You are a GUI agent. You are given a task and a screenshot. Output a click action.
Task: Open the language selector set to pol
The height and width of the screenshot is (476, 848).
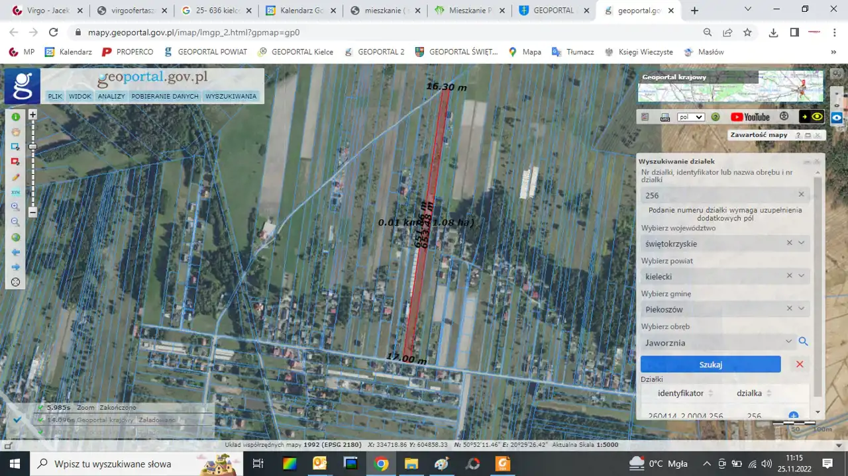690,117
